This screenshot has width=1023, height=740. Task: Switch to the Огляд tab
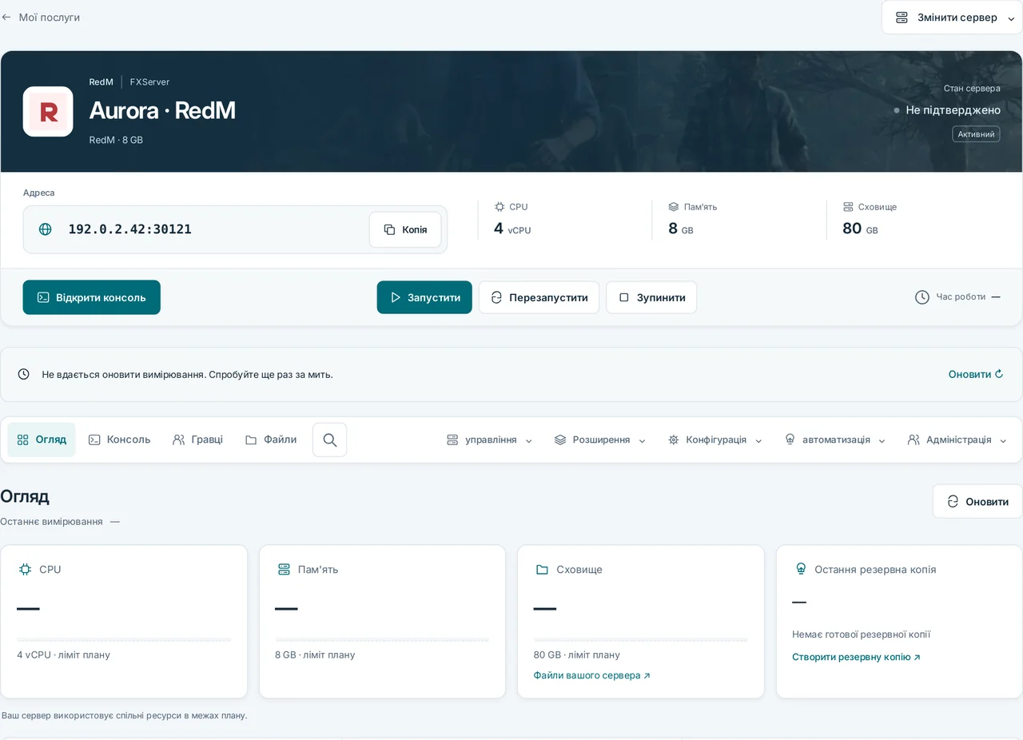click(42, 440)
